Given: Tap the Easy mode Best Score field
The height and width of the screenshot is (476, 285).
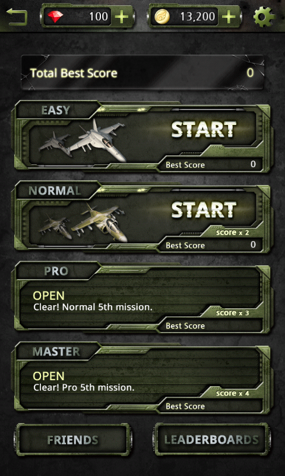Looking at the screenshot, I should [211, 165].
